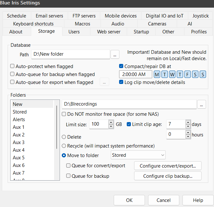Toggle Thursday T day button
This screenshot has width=214, height=207.
point(180,74)
